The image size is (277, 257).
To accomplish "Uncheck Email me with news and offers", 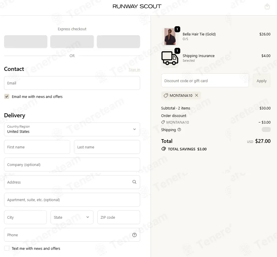I will pos(7,97).
